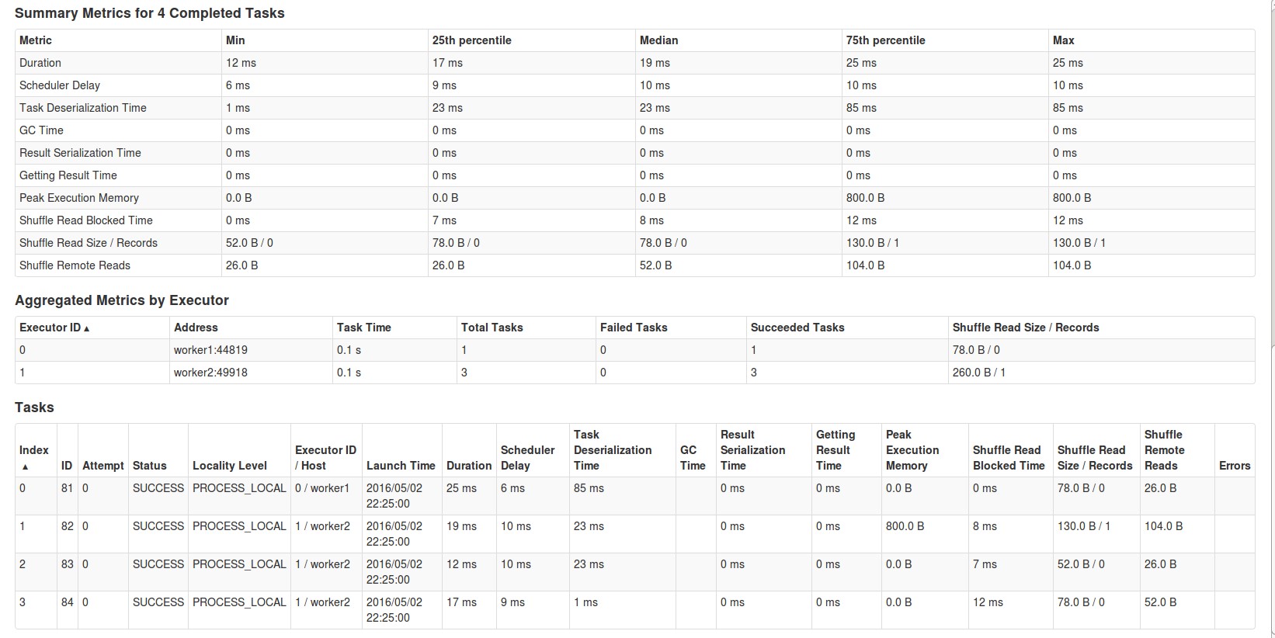Sort executor table by Succeeded Tasks
1275x638 pixels.
pos(797,328)
